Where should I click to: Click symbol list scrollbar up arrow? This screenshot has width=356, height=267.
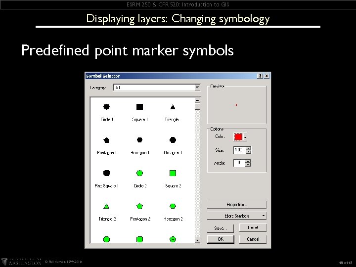pos(197,100)
